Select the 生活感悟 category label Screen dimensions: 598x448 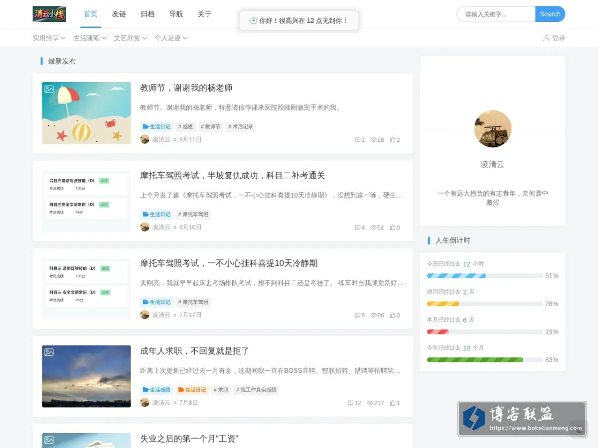coord(156,390)
